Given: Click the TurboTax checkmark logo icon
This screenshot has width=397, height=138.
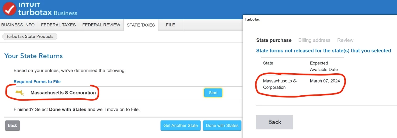Looking at the screenshot, I should tap(9, 9).
